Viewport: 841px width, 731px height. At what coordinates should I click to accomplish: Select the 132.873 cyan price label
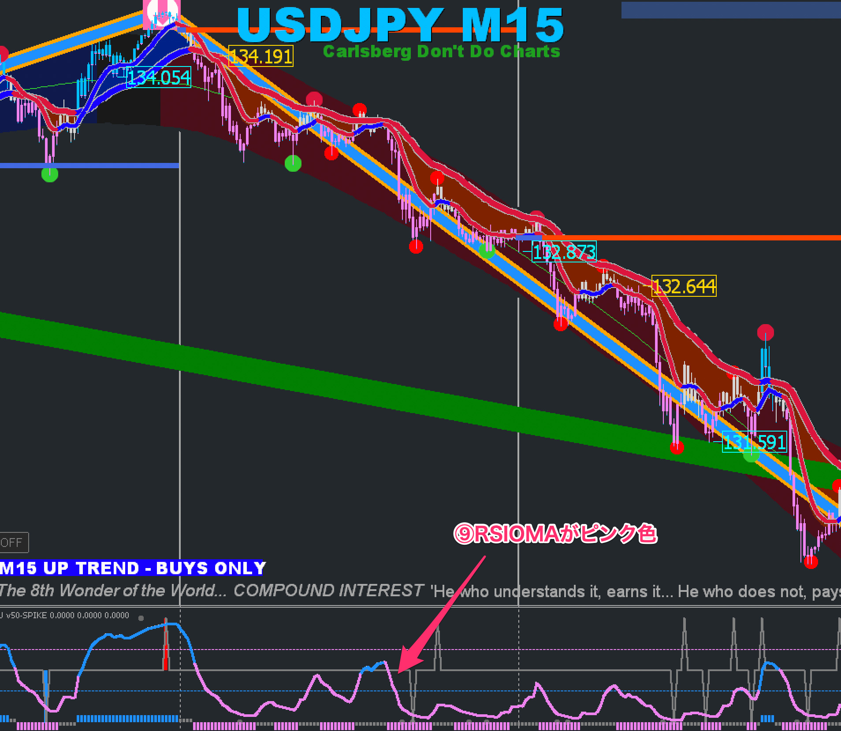[x=564, y=251]
